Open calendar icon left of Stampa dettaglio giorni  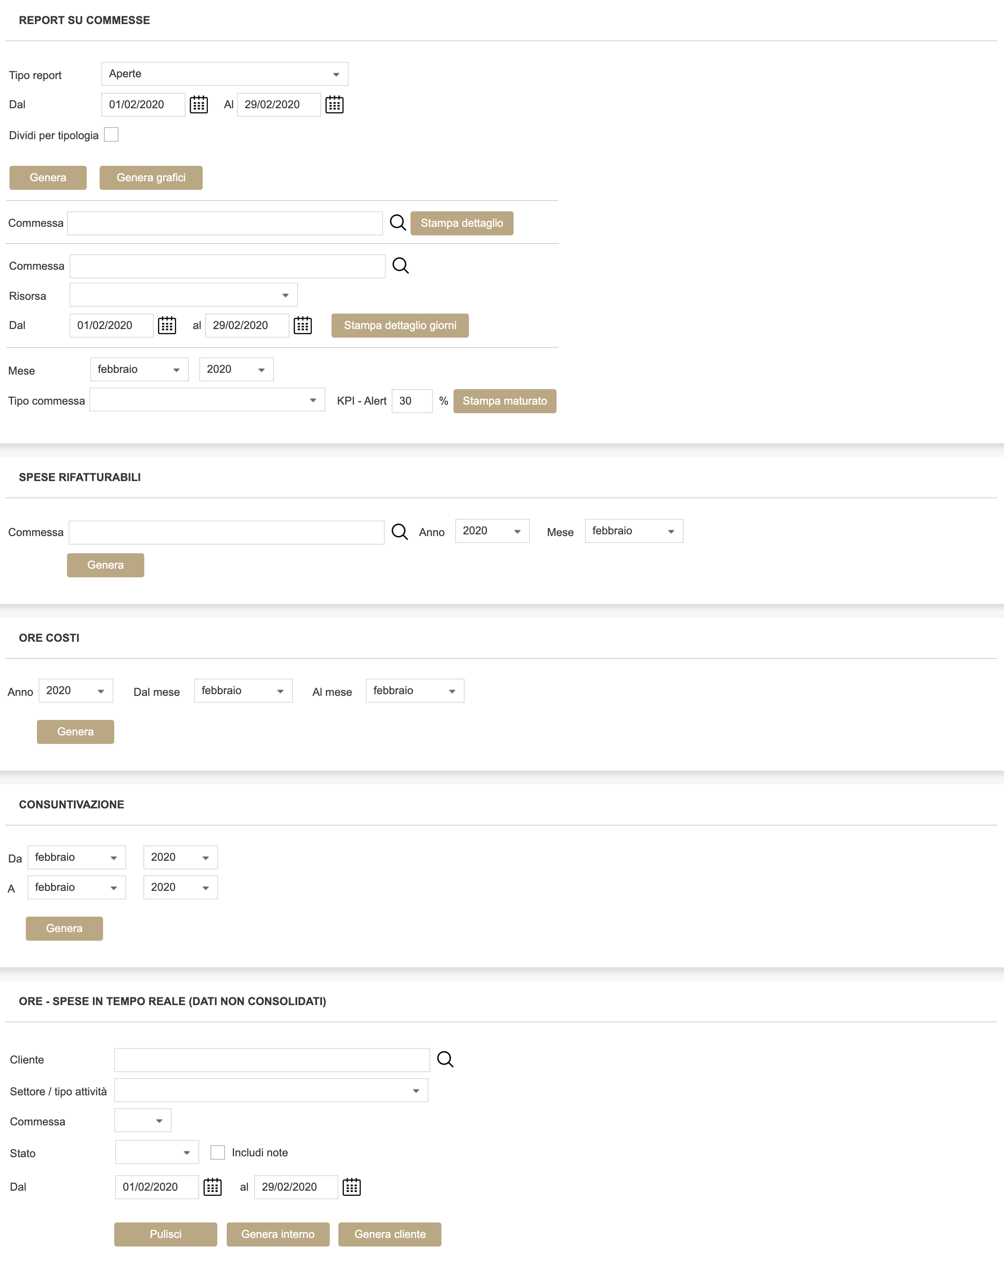(x=303, y=325)
